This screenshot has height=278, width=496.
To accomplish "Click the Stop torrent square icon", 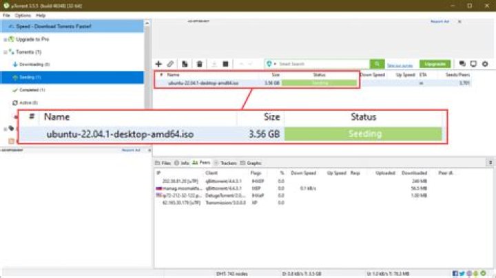I will [x=225, y=64].
